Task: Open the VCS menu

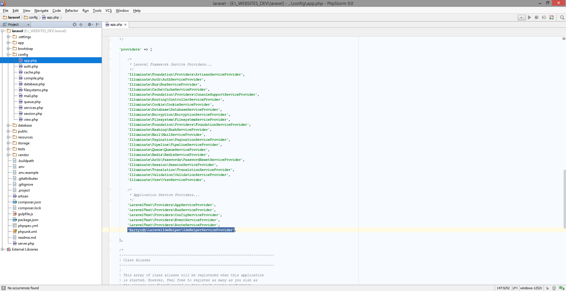Action: tap(109, 11)
